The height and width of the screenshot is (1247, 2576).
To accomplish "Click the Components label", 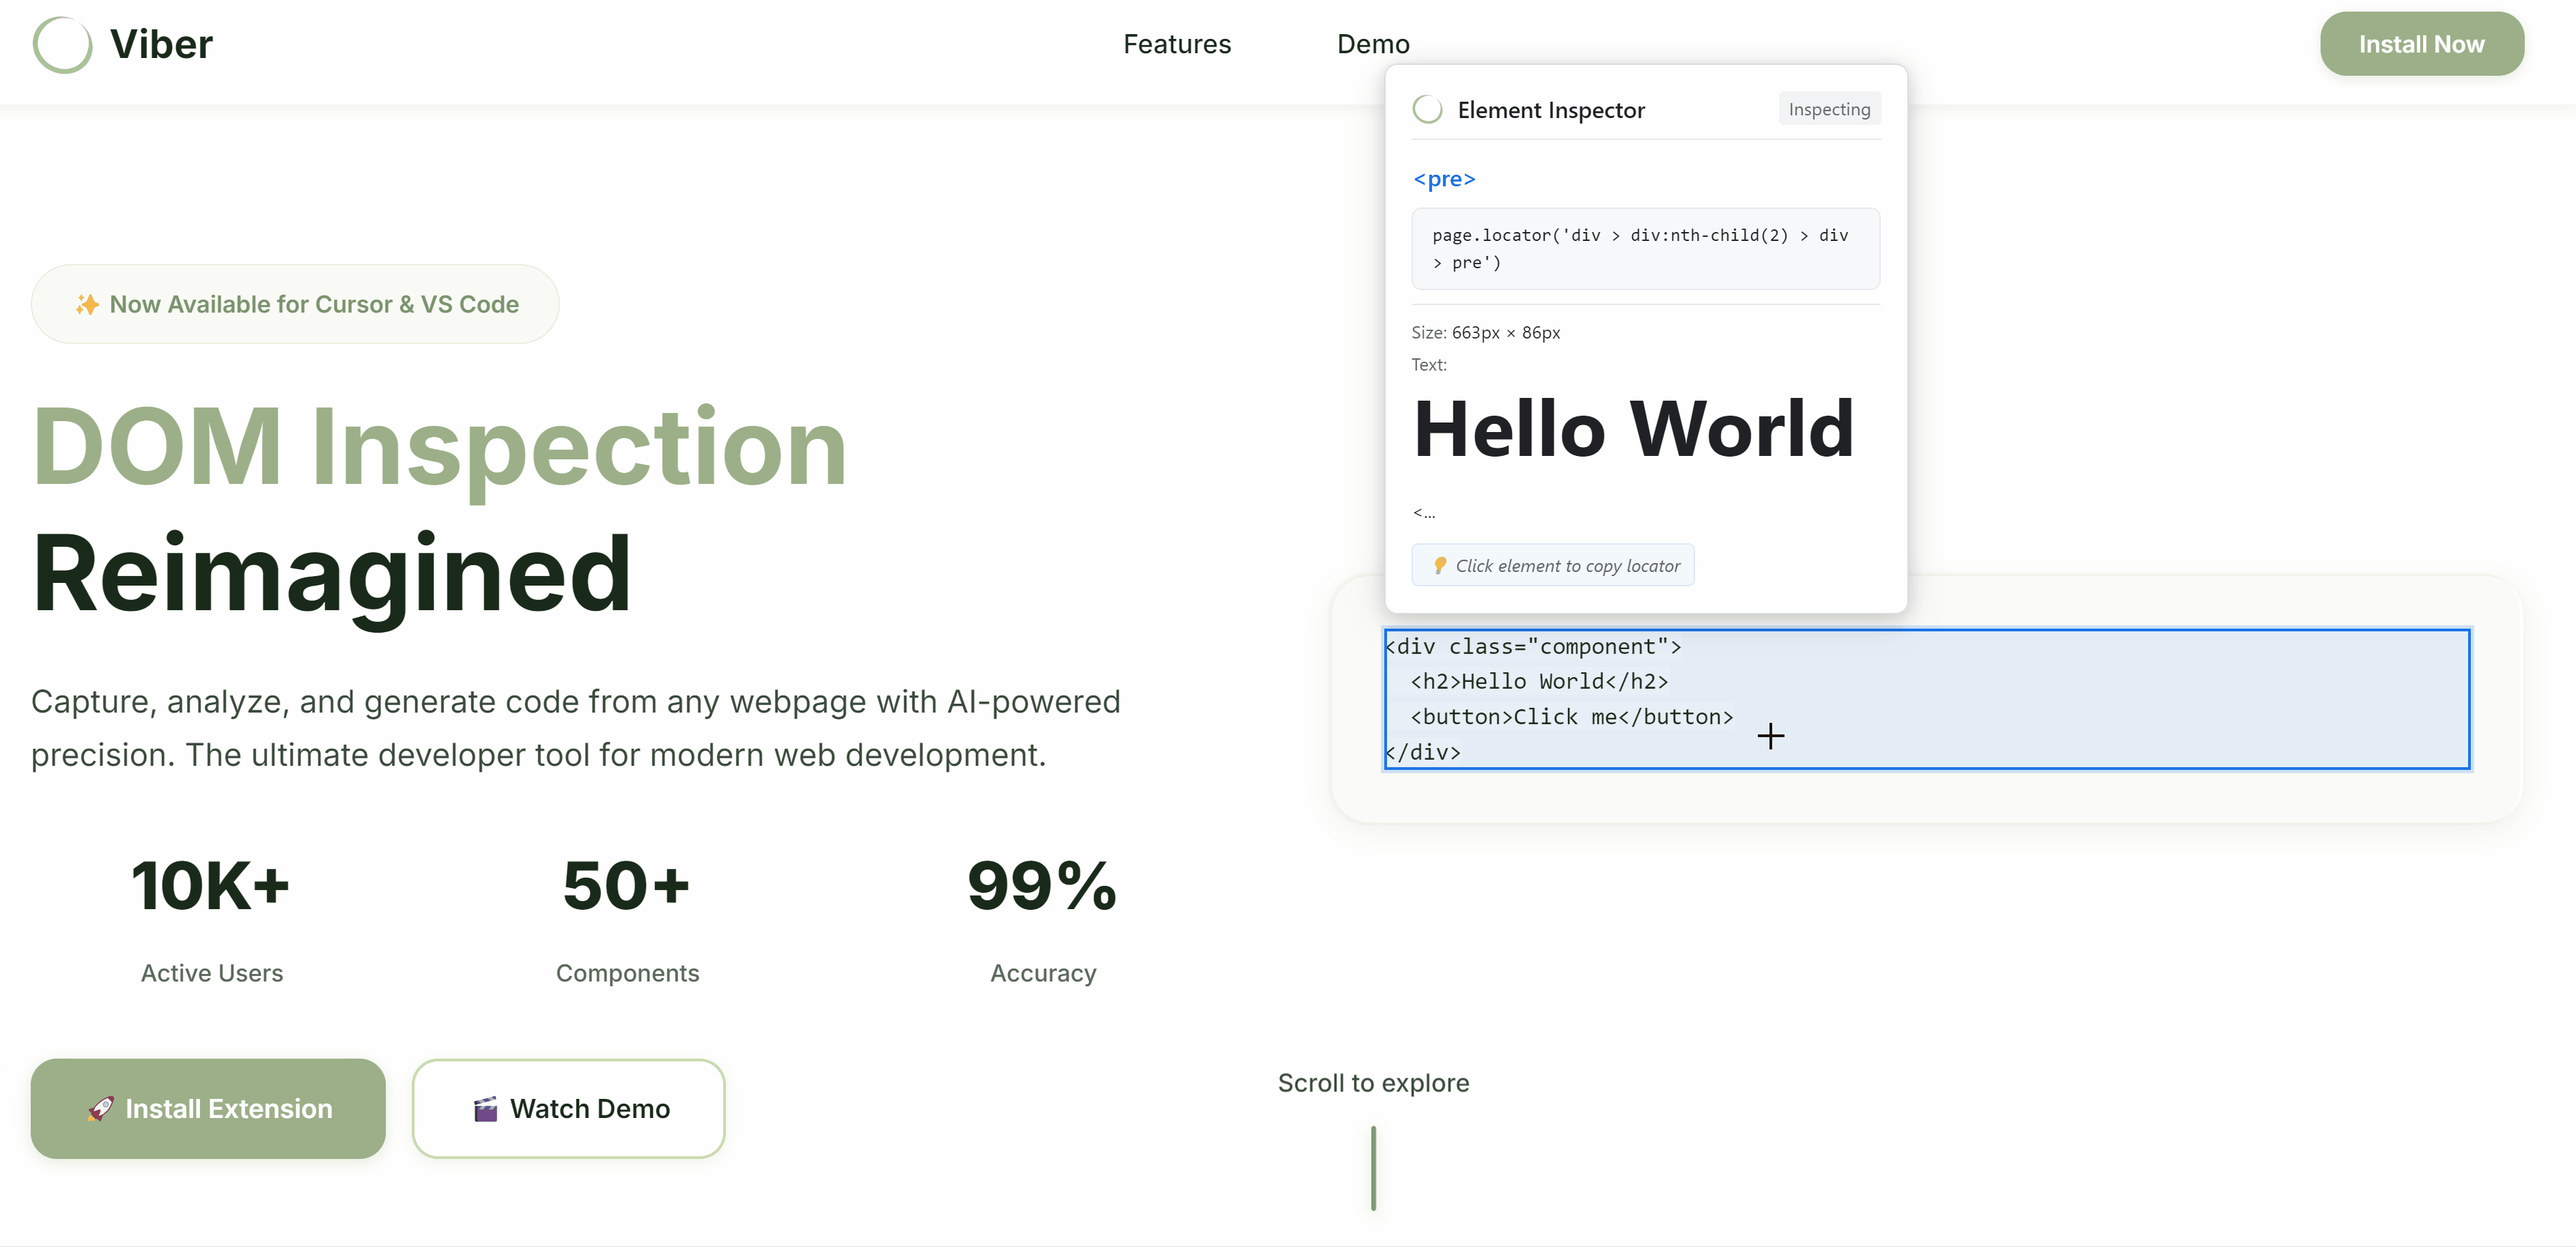I will (627, 973).
